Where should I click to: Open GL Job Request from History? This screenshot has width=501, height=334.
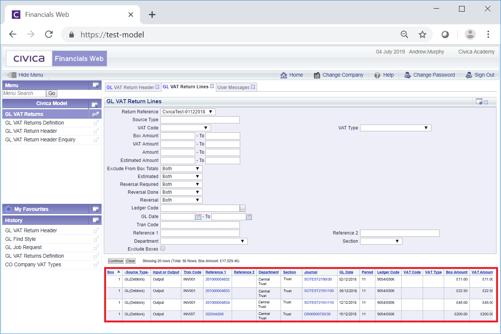24,248
